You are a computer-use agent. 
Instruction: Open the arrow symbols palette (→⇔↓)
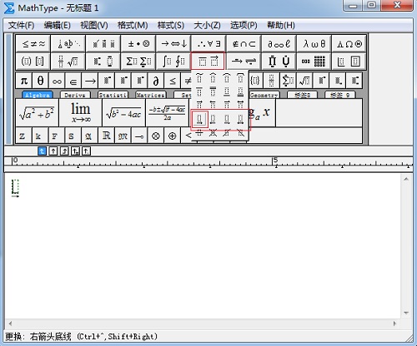173,43
